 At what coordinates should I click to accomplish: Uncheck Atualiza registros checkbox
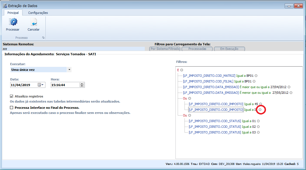click(12, 96)
